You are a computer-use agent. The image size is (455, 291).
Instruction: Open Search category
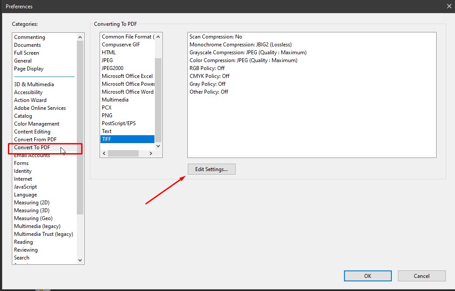click(21, 258)
